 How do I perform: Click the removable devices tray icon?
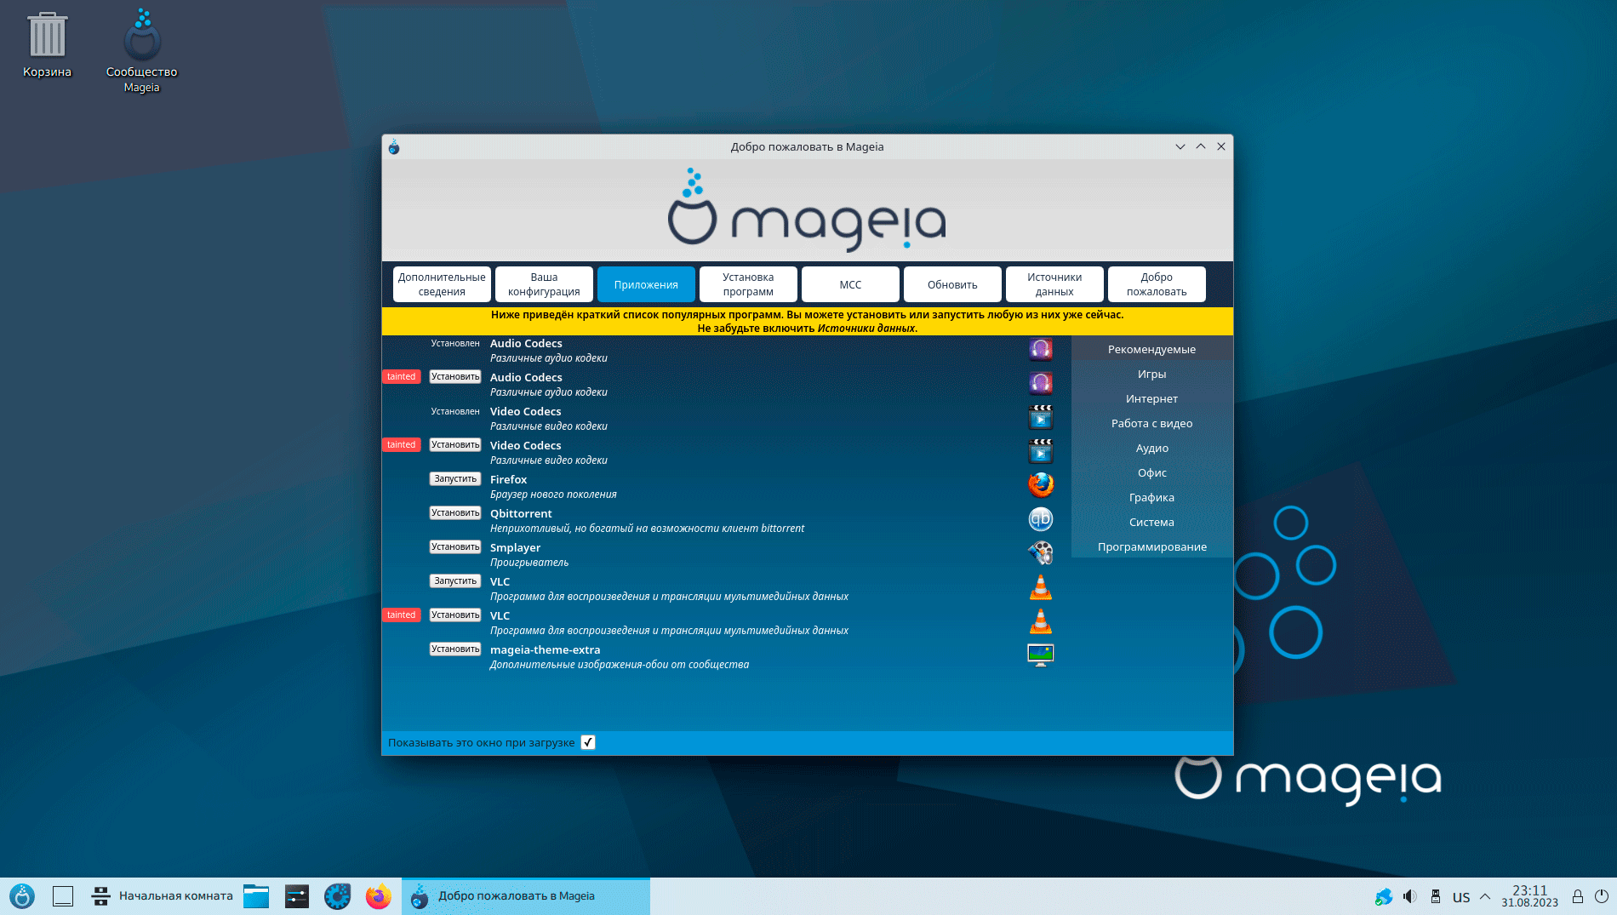coord(1436,896)
